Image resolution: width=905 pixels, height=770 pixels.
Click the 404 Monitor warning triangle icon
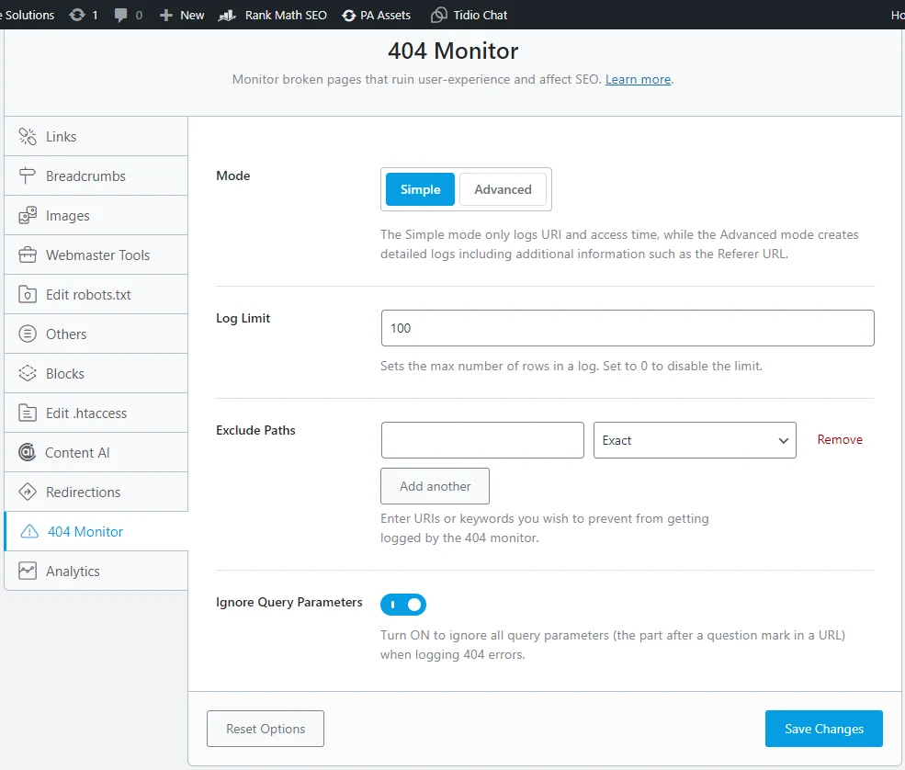(29, 531)
